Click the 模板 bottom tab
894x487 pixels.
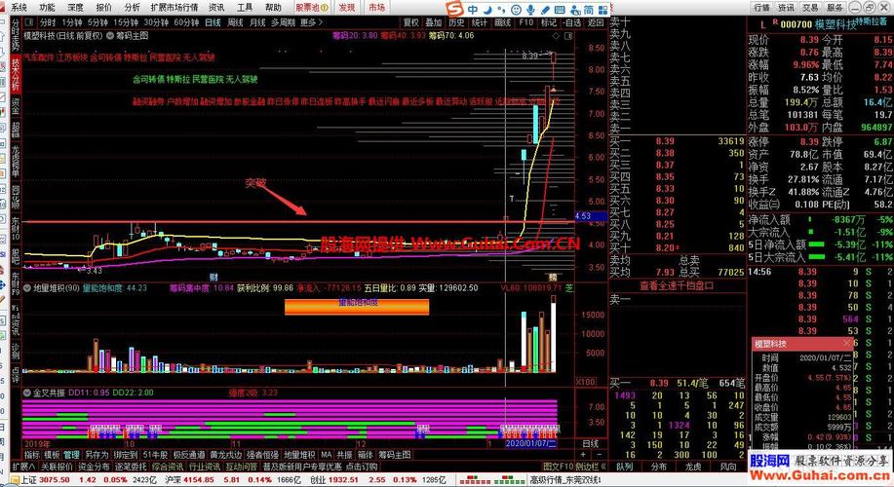52,455
